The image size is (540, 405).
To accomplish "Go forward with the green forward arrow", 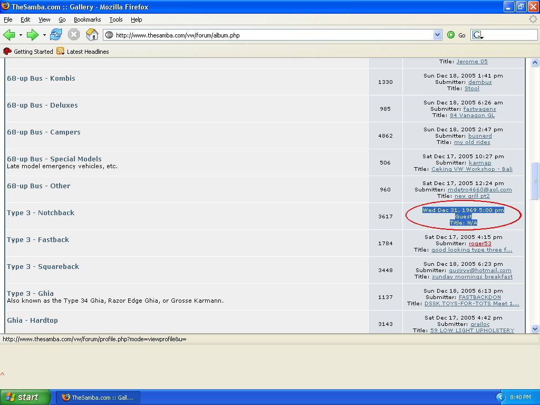I will (x=32, y=35).
